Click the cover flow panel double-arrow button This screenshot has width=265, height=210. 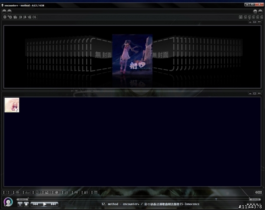259,22
